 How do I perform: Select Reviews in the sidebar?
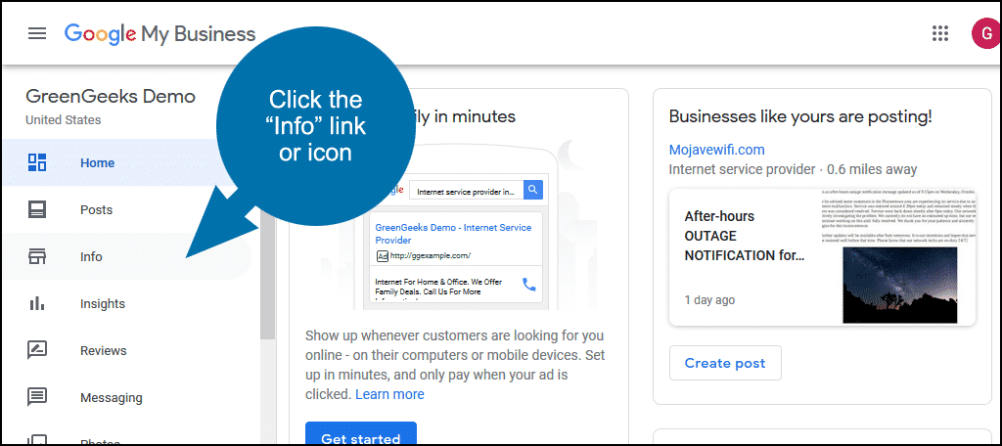tap(103, 350)
